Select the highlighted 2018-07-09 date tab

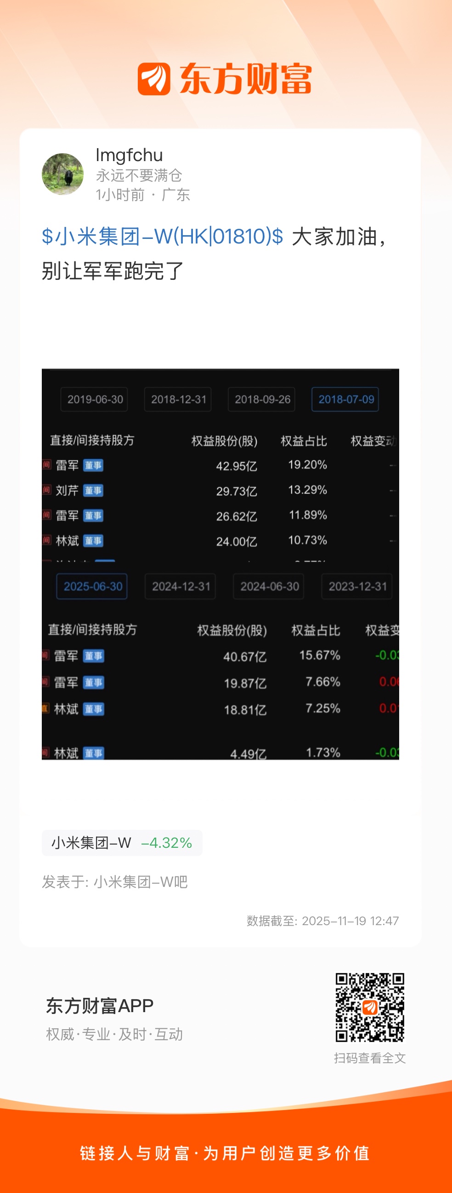click(345, 399)
